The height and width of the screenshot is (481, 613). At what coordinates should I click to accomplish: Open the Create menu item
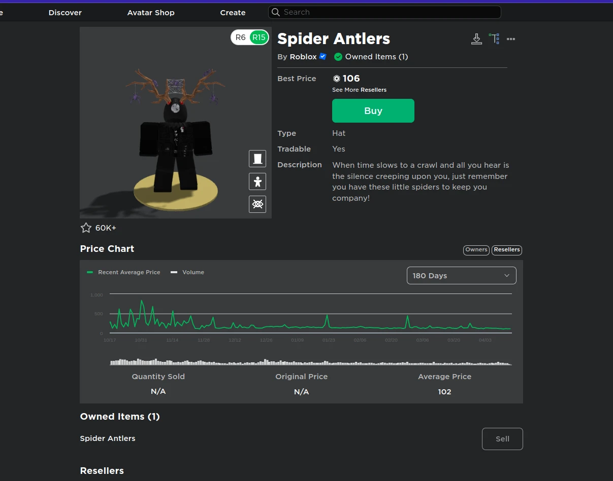click(x=233, y=13)
